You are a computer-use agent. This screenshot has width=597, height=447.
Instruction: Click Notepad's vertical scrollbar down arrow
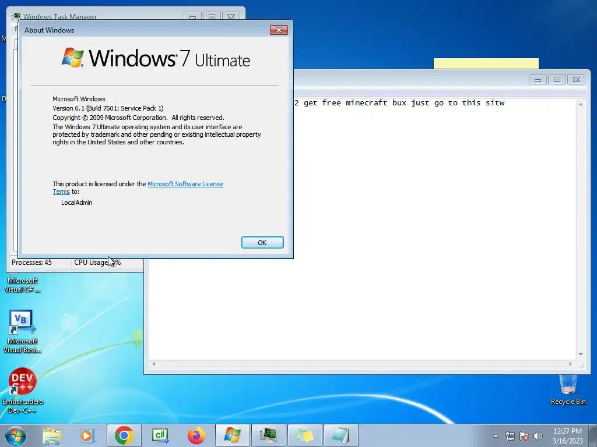click(x=581, y=354)
